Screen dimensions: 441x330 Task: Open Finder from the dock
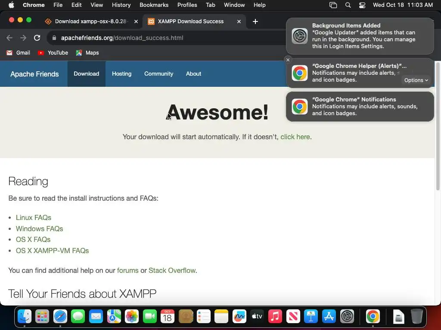[25, 317]
